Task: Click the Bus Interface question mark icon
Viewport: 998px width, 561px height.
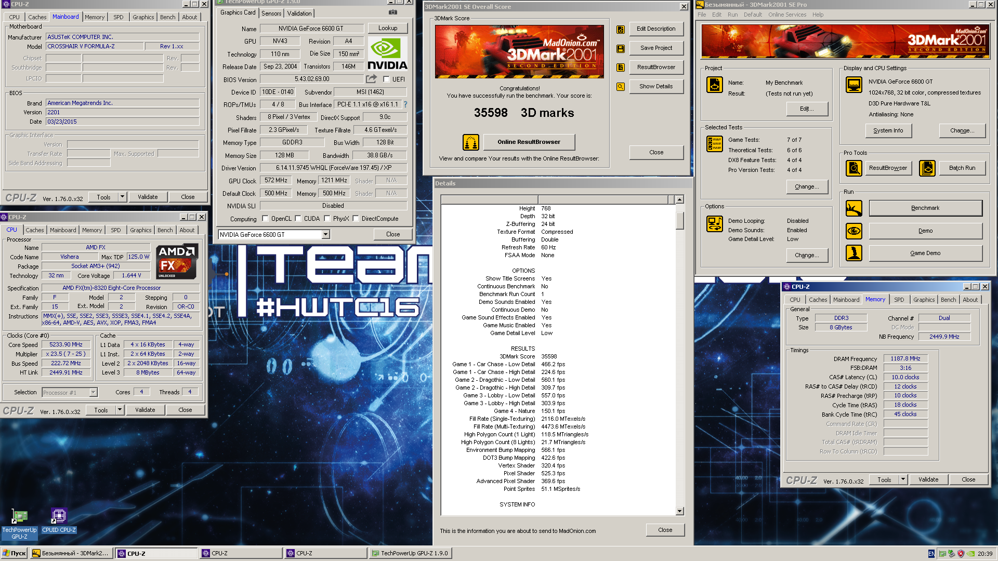Action: (405, 104)
